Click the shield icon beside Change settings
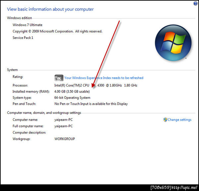 pyautogui.click(x=165, y=120)
